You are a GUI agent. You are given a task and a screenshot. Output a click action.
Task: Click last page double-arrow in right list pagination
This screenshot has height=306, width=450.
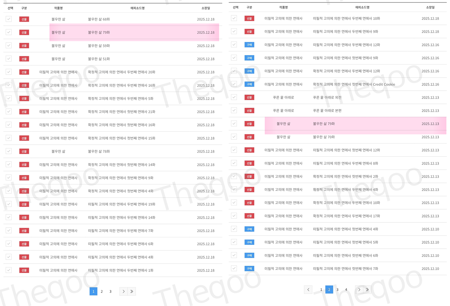367,289
